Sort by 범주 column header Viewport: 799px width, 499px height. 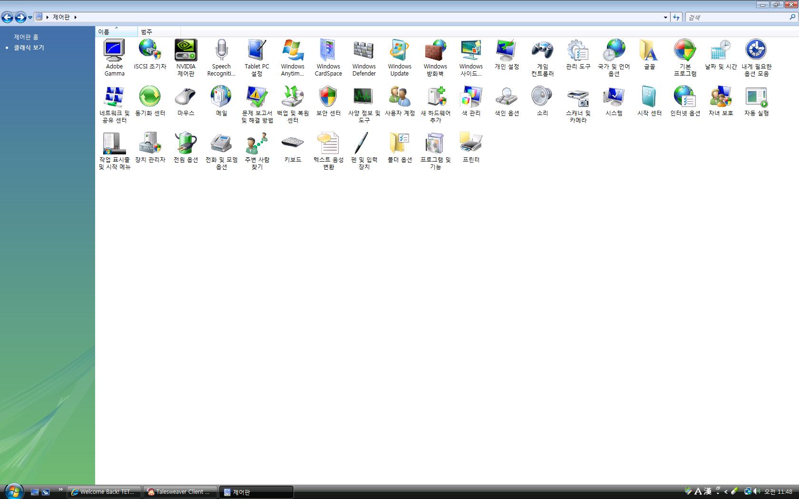(x=159, y=32)
